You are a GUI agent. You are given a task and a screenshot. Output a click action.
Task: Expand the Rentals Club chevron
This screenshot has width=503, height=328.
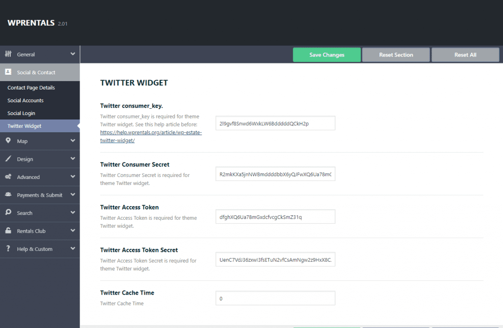pos(73,231)
